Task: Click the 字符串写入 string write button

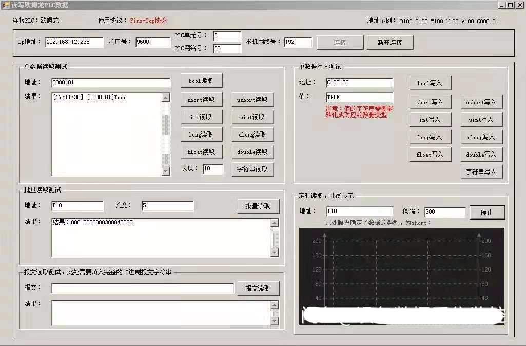Action: point(481,172)
